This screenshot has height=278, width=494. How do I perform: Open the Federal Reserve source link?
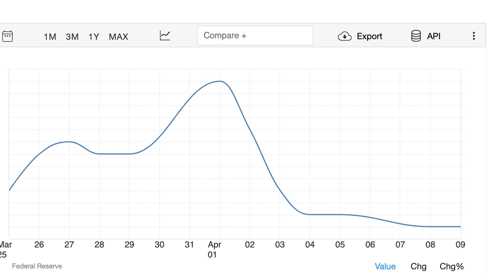coord(37,266)
